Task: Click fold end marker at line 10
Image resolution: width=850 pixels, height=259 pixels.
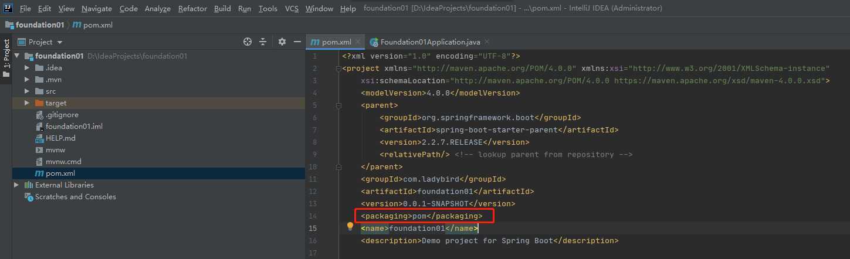Action: click(x=338, y=167)
